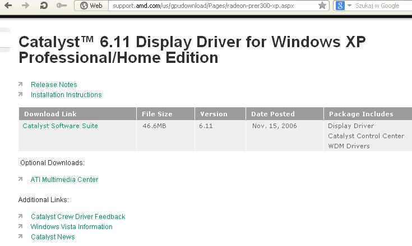This screenshot has height=246, width=412.
Task: Click the 'Date Posted' column header
Action: (x=285, y=114)
